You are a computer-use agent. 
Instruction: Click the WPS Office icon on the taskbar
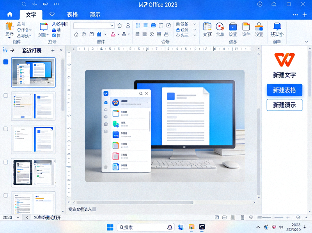(x=202, y=227)
